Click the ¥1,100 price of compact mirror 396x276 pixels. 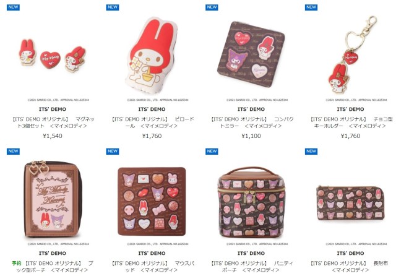(251, 136)
